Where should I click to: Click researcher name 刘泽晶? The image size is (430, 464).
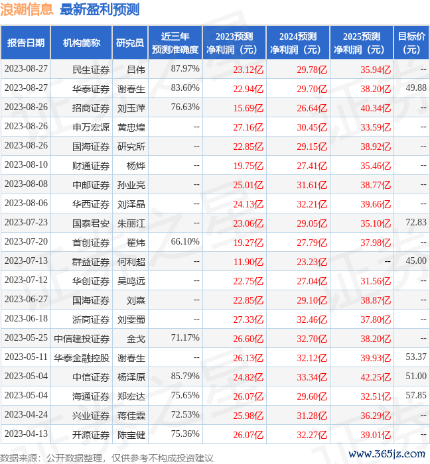pos(131,204)
